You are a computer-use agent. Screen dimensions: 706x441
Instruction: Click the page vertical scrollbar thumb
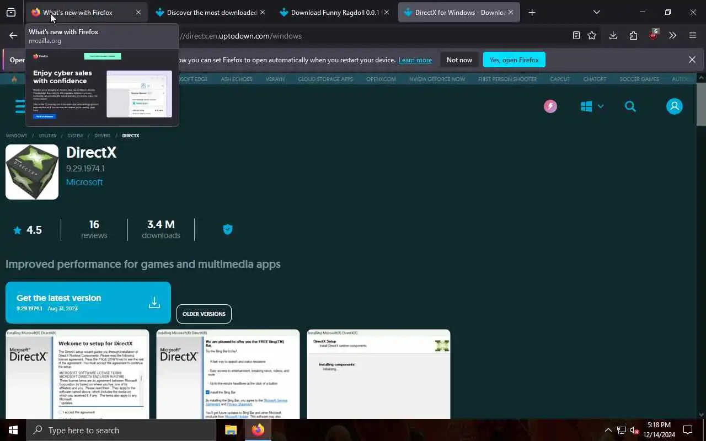[701, 104]
